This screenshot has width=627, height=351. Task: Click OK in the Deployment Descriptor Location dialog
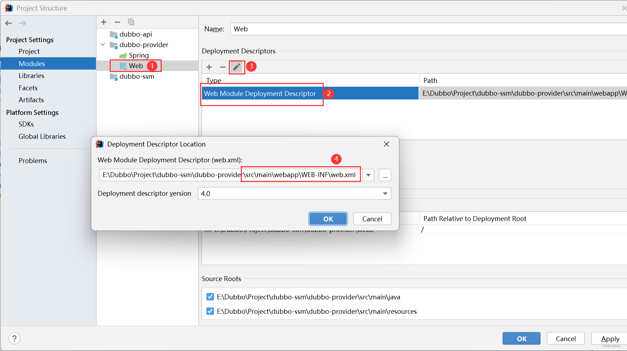328,219
